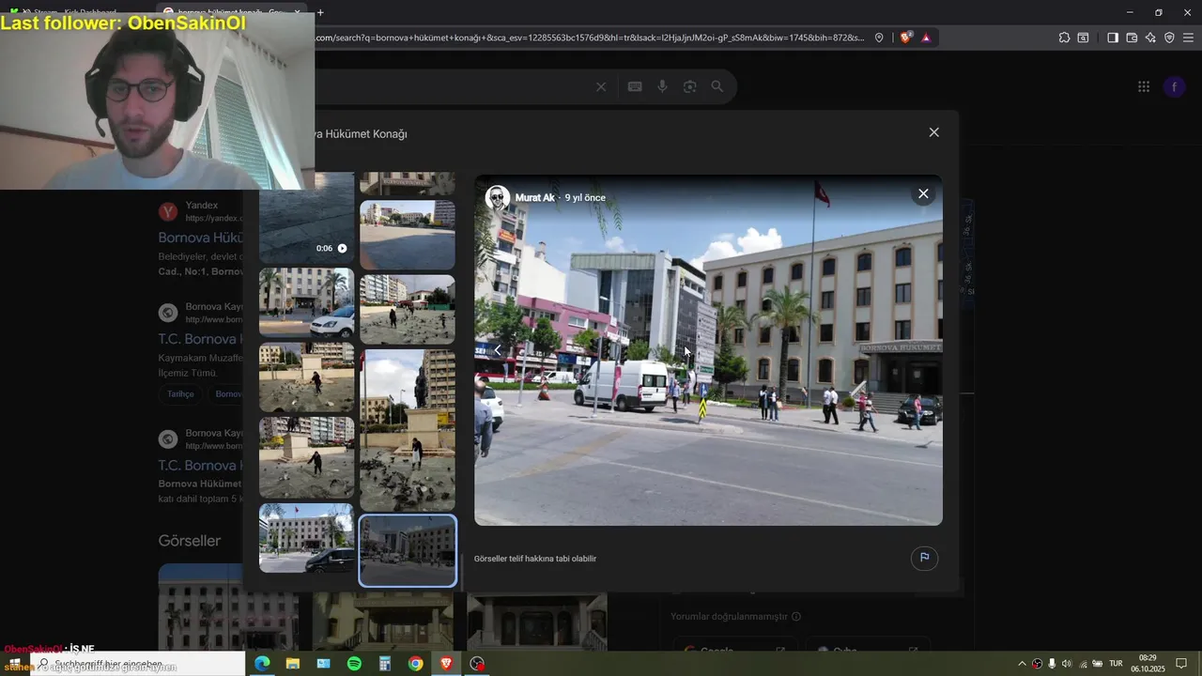The width and height of the screenshot is (1202, 676).
Task: Go to previous photo with left arrow
Action: click(498, 350)
